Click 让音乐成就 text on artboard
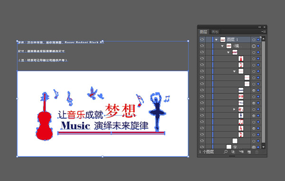 80,115
